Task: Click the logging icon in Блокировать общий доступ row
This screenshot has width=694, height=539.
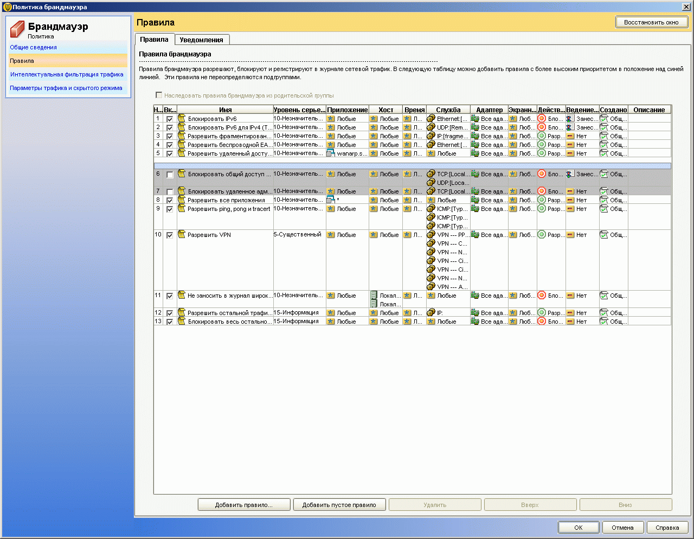Action: coord(570,174)
